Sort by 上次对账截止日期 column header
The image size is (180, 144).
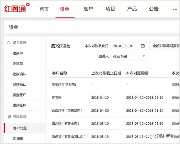pos(106,73)
